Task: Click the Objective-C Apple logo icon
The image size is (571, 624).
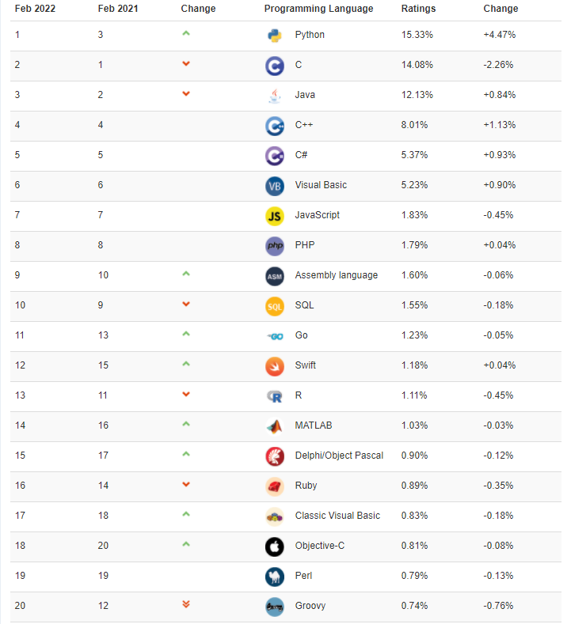Action: pyautogui.click(x=275, y=546)
